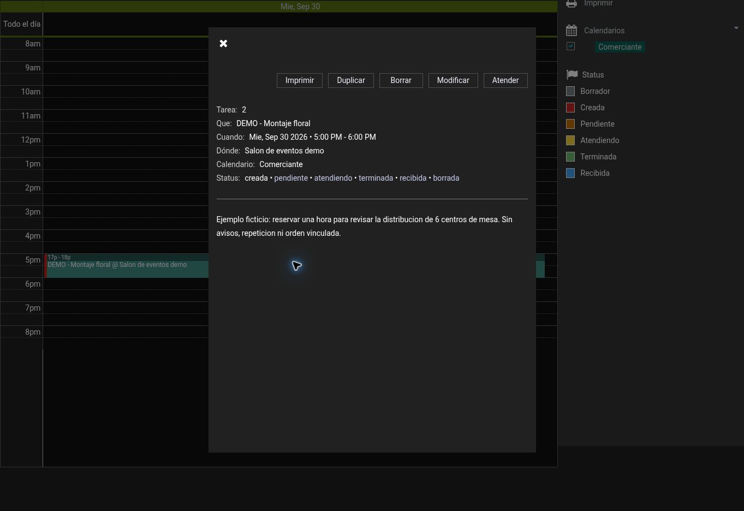Close the task detail dialog

click(223, 44)
